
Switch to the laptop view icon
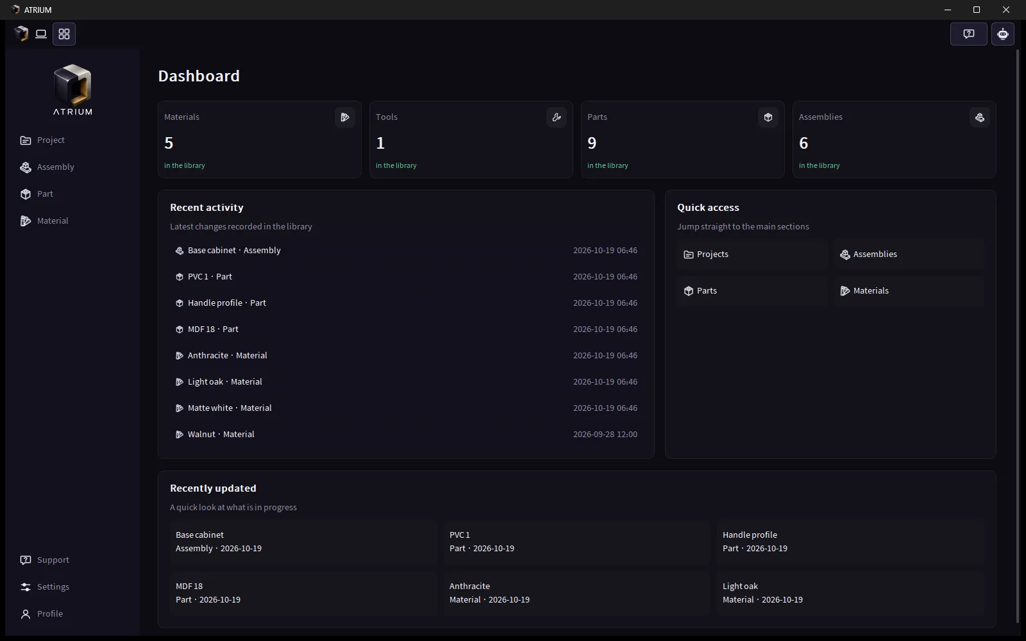tap(41, 34)
